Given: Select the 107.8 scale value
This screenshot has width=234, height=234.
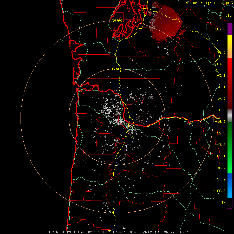Looking at the screenshot, I should pos(220,29).
